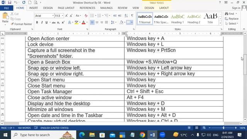
Task: Click the Text Effects icon
Action: pyautogui.click(x=69, y=22)
